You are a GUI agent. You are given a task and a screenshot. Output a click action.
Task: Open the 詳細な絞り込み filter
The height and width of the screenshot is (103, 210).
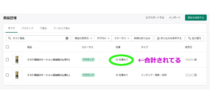142,38
